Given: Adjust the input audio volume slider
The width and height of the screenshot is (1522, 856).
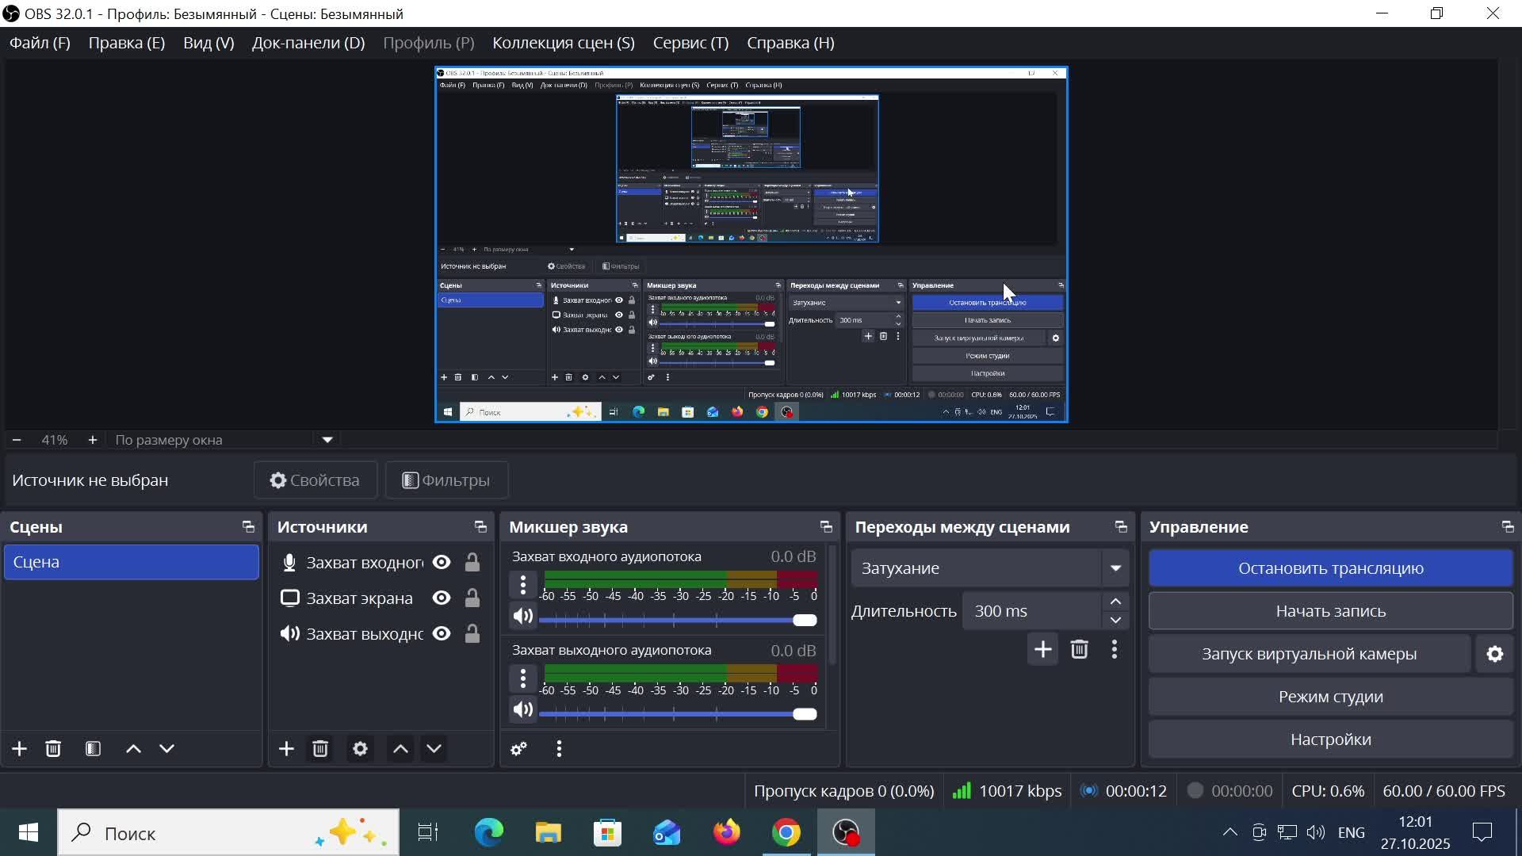Looking at the screenshot, I should click(804, 621).
